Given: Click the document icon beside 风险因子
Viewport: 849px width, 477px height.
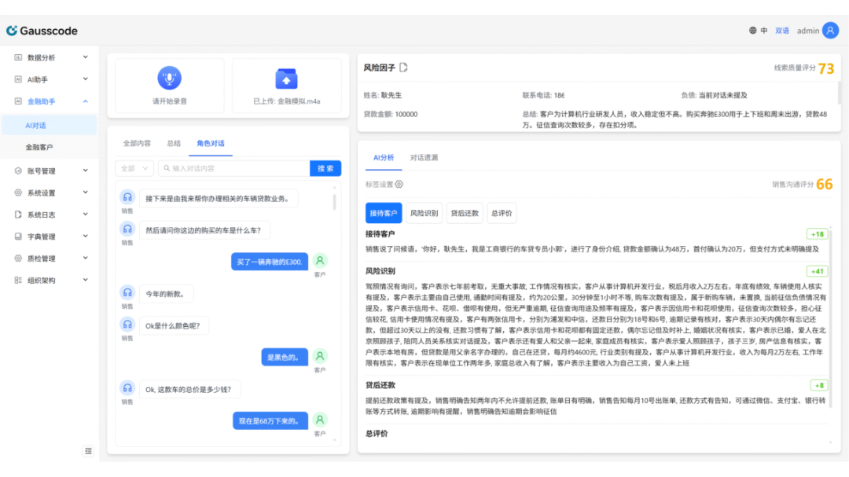Looking at the screenshot, I should pyautogui.click(x=404, y=68).
